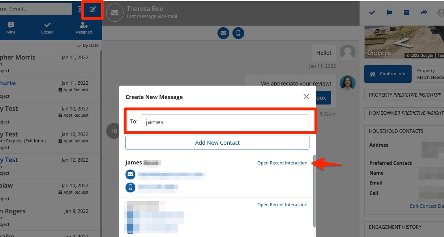This screenshot has height=237, width=444.
Task: Open the Assigned conversations tab
Action: 84,28
